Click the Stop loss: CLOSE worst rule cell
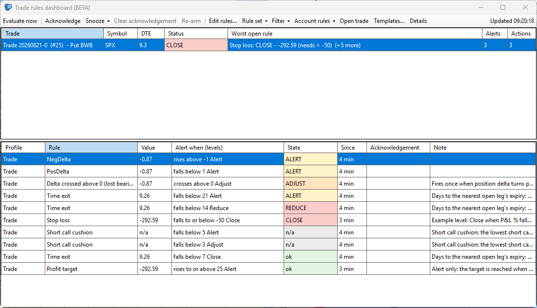The width and height of the screenshot is (537, 308). [x=355, y=45]
